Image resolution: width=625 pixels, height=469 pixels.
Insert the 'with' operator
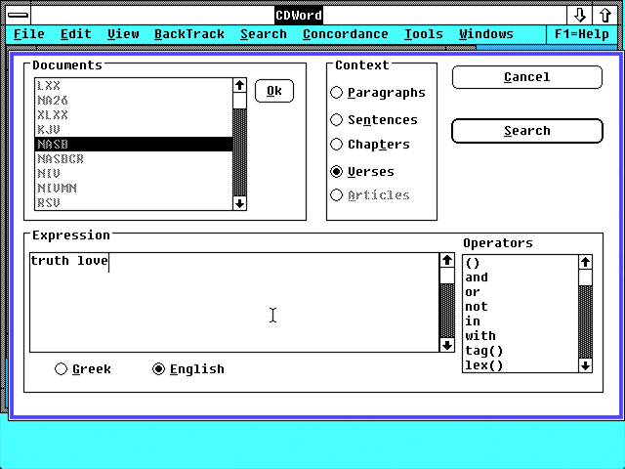coord(520,336)
